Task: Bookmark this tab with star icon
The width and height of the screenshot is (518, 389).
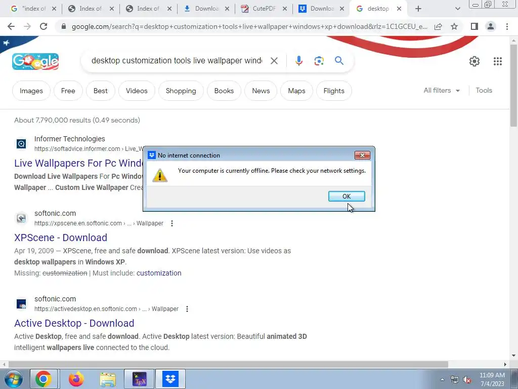Action: coord(454,26)
